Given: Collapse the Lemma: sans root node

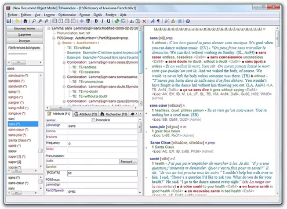Looking at the screenshot, I should [49, 28].
